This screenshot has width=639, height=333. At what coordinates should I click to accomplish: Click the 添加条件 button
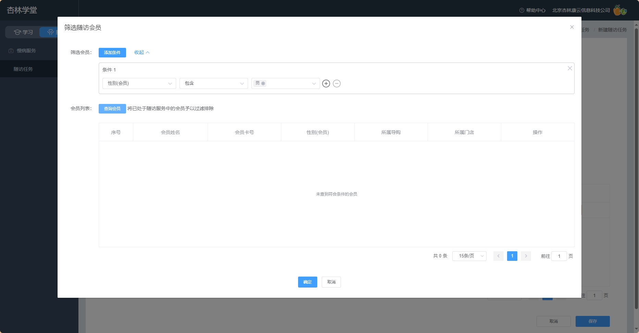pos(112,53)
